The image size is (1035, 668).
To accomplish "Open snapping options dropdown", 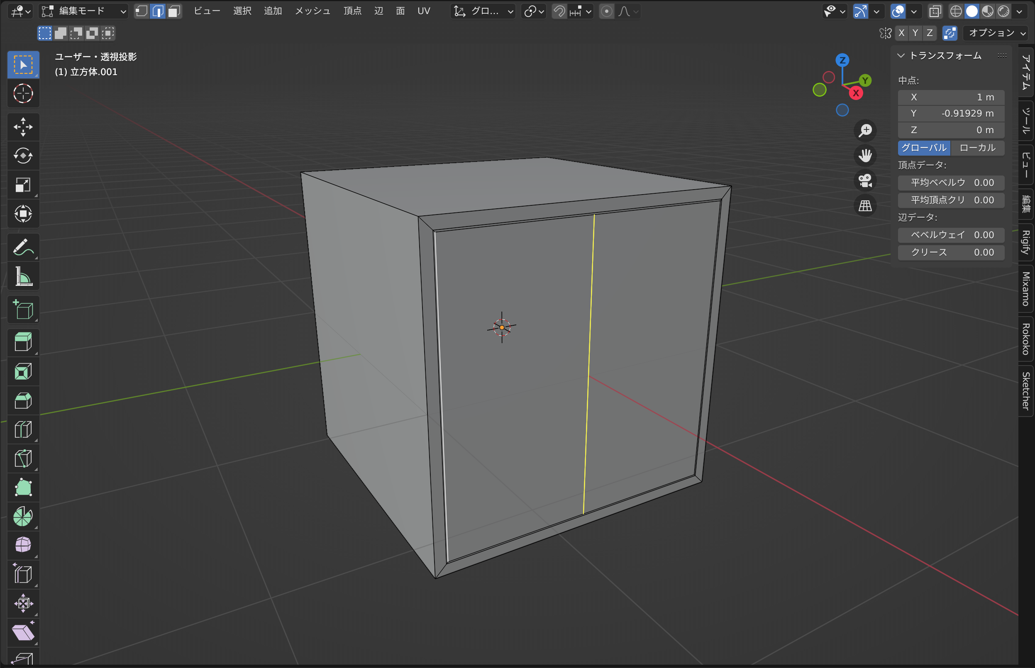I will [581, 11].
